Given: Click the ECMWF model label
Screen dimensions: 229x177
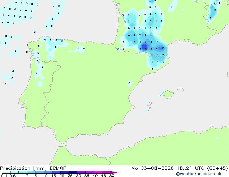Looking at the screenshot, I should (58, 168).
